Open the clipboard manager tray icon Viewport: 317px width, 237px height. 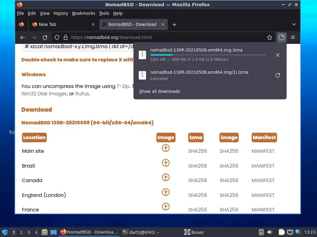click(281, 232)
